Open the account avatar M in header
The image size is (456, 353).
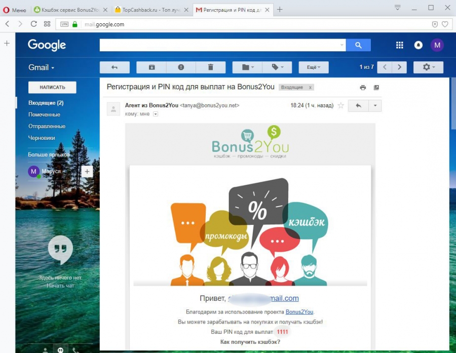(437, 45)
